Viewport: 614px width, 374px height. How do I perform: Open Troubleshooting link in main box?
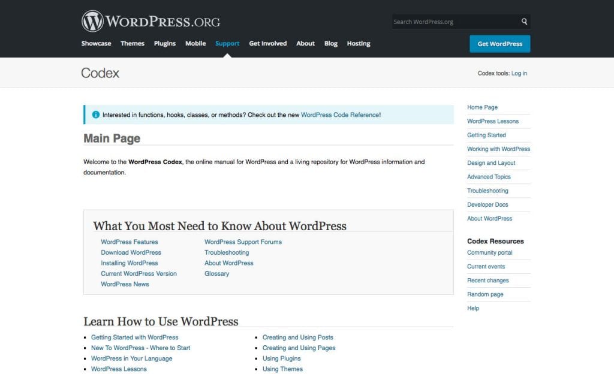[226, 252]
